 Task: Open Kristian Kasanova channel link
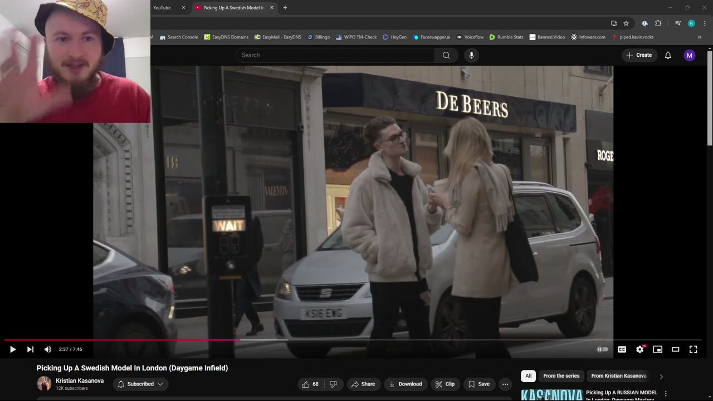pyautogui.click(x=80, y=381)
